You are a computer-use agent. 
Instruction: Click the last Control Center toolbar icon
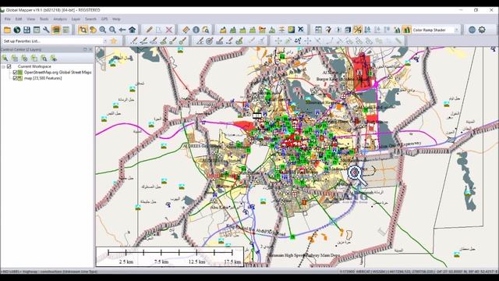tap(54, 58)
